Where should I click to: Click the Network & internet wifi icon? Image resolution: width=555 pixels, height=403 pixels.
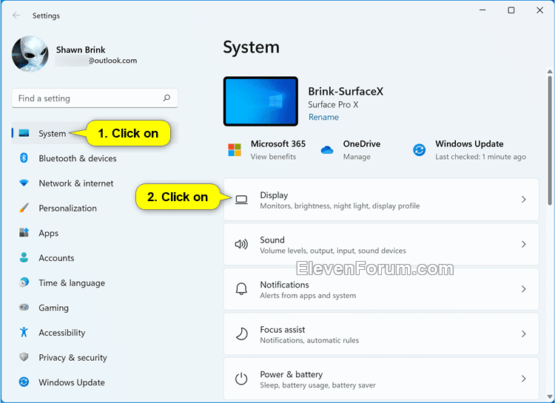pyautogui.click(x=24, y=183)
